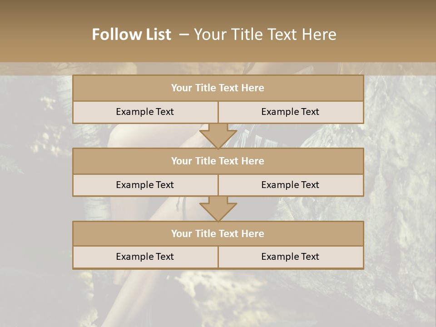This screenshot has width=436, height=327.
Task: Select the middle block's title bar
Action: [x=218, y=161]
